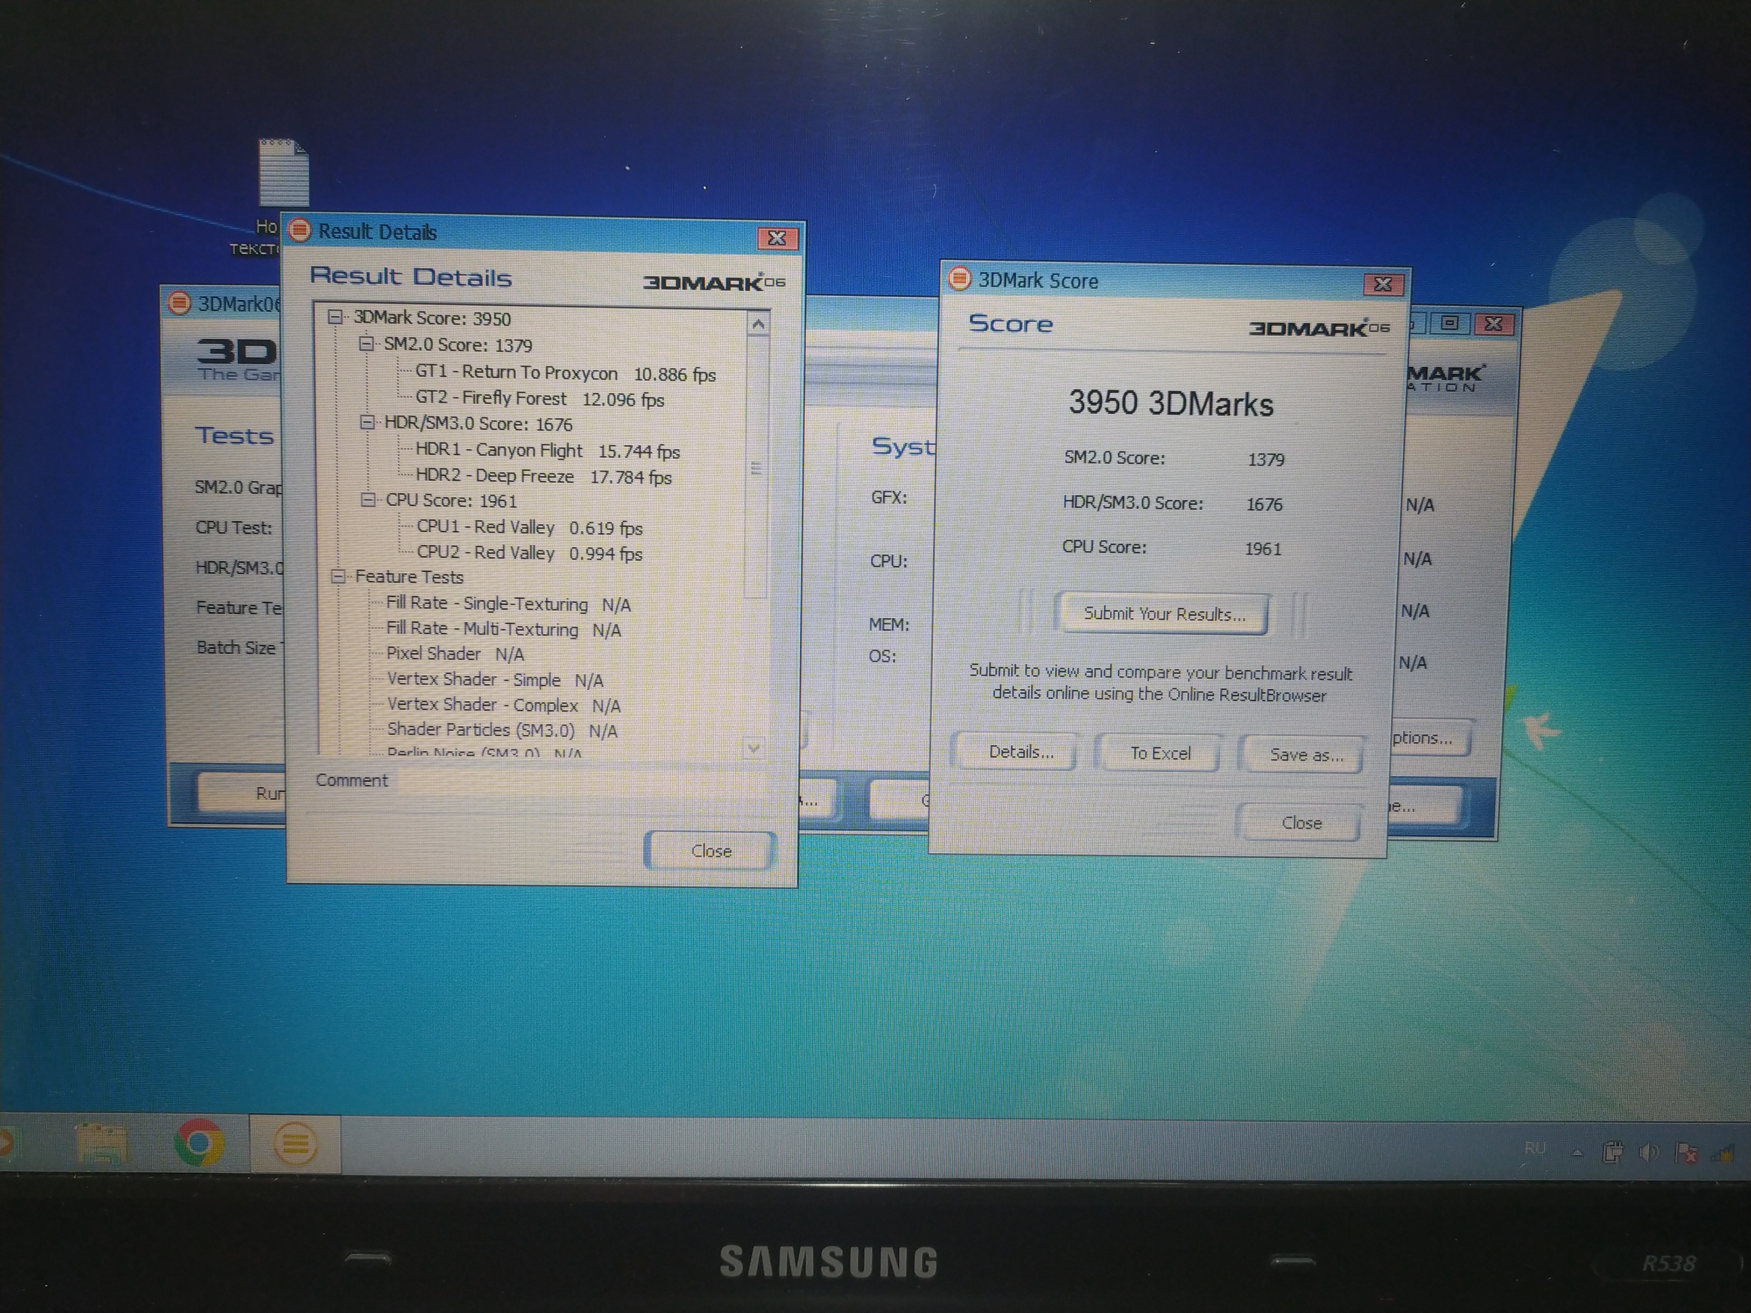Click the SM2.0 Score: 1379 tree label
The image size is (1751, 1313).
458,345
